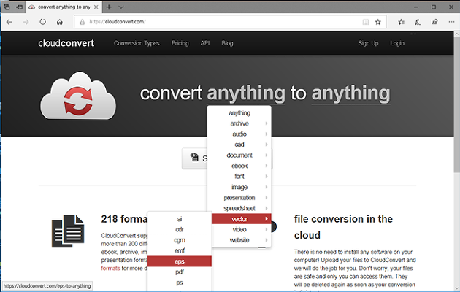
Task: Expand the archive submenu
Action: click(239, 123)
